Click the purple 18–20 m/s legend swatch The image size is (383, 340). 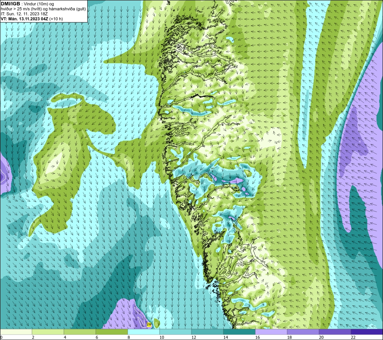tap(303, 332)
